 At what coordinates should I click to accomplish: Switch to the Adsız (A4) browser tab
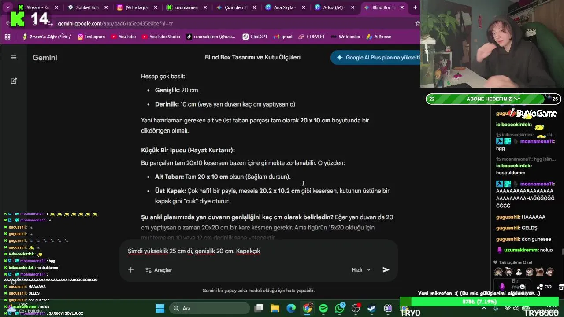(334, 7)
